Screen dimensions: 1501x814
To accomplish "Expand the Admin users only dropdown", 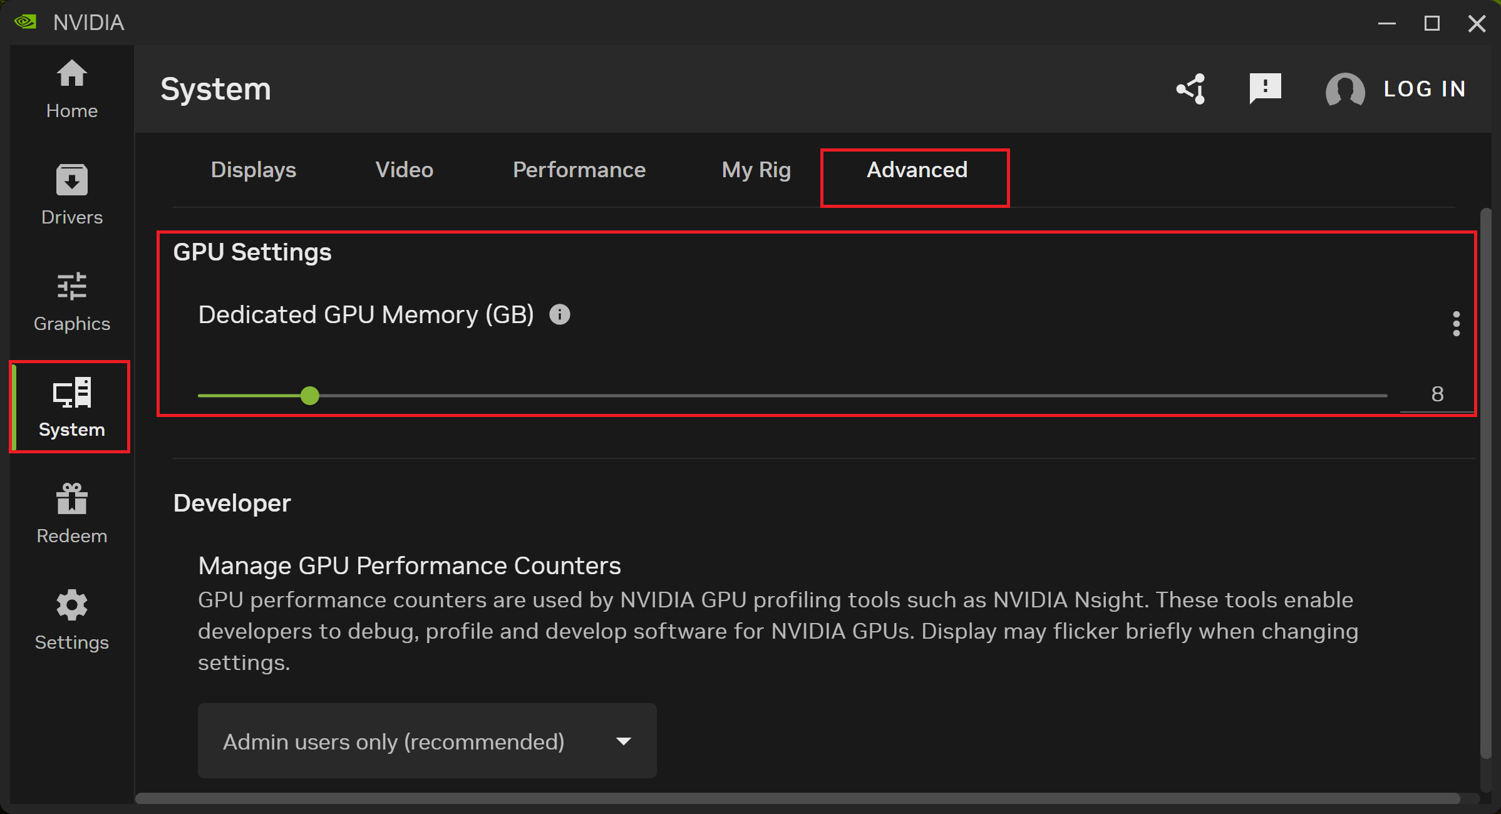I will pyautogui.click(x=427, y=741).
